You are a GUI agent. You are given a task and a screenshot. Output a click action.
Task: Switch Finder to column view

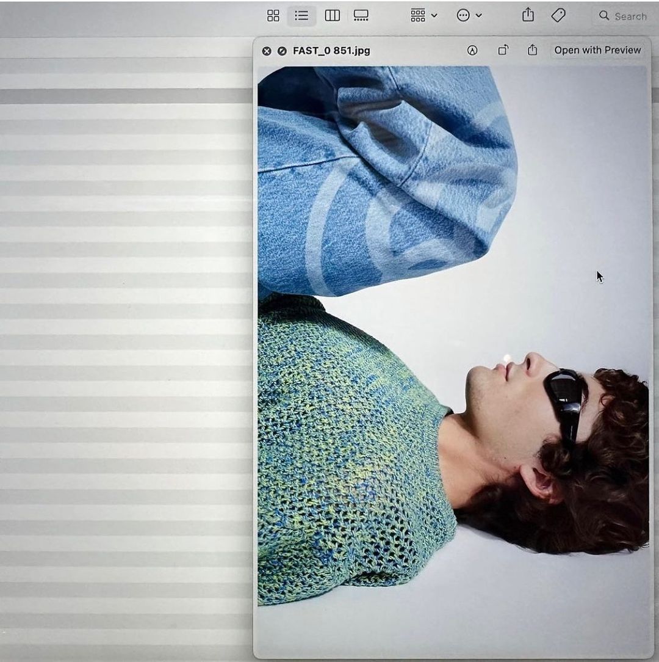(332, 16)
